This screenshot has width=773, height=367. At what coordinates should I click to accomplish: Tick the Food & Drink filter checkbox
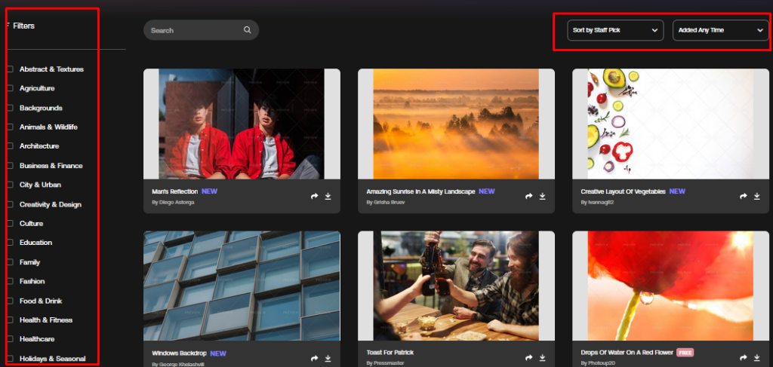[x=10, y=301]
